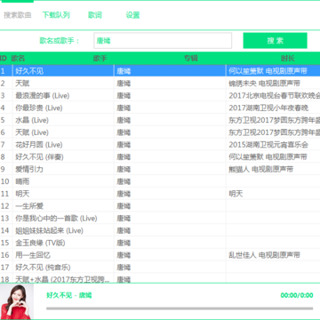The width and height of the screenshot is (320, 320).
Task: Sort by the 时长 column header
Action: click(x=288, y=59)
